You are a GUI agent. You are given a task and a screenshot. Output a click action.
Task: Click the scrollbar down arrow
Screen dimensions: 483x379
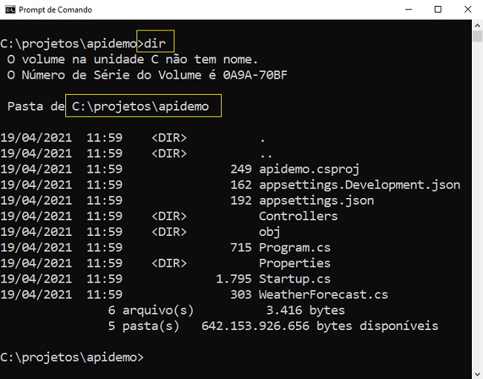478,374
